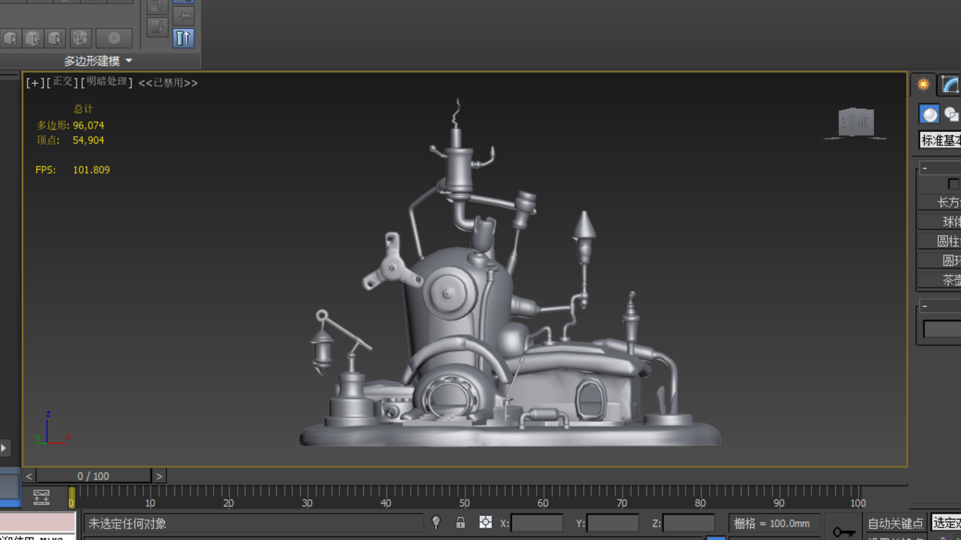Open the 标准基本体 object type dropdown
The height and width of the screenshot is (540, 961).
point(941,141)
